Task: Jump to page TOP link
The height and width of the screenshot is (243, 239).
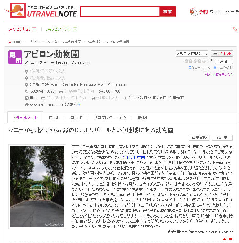Action: (x=228, y=239)
